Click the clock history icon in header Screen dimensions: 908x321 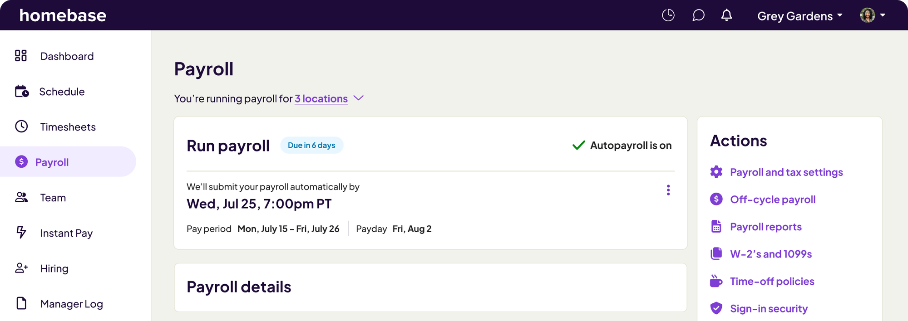click(668, 15)
